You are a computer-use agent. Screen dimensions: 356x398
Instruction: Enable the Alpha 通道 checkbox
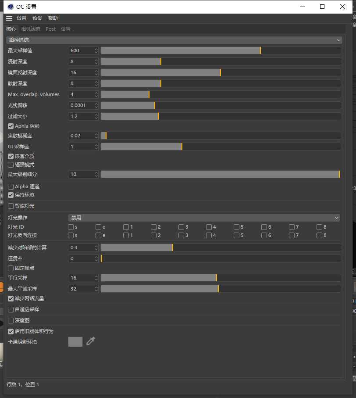click(x=11, y=186)
